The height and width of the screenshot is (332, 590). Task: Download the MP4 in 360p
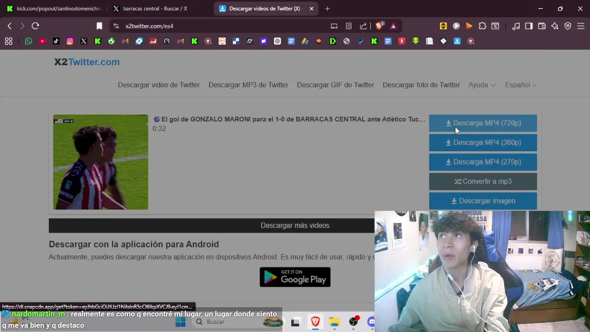coord(483,142)
